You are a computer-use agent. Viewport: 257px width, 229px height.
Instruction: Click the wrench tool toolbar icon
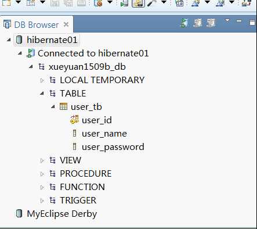(x=152, y=3)
